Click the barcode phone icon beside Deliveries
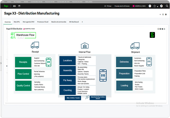Viewport: 170px width, 118px height. [149, 62]
